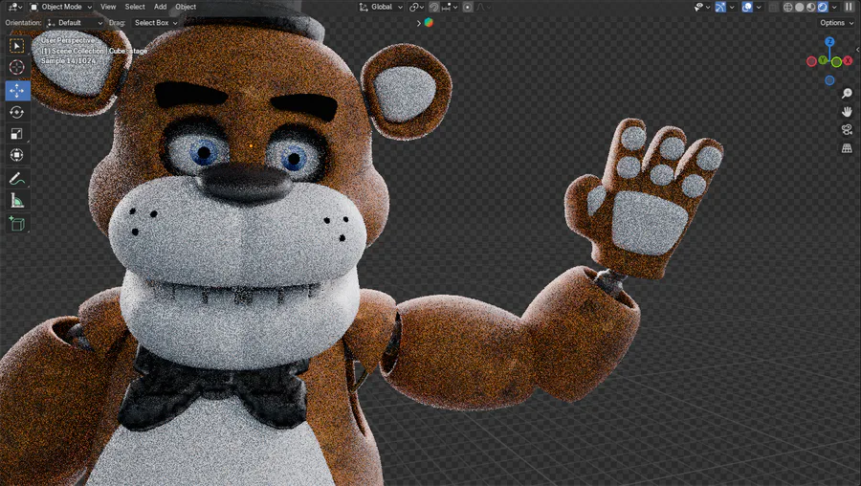This screenshot has width=861, height=486.
Task: Switch perspective/orthographic with grid icon
Action: pyautogui.click(x=847, y=148)
